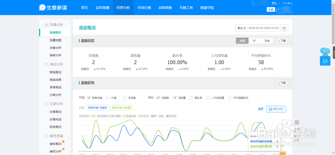The width and height of the screenshot is (335, 155).
Task: Click the 主店 badge
Action: (271, 10)
